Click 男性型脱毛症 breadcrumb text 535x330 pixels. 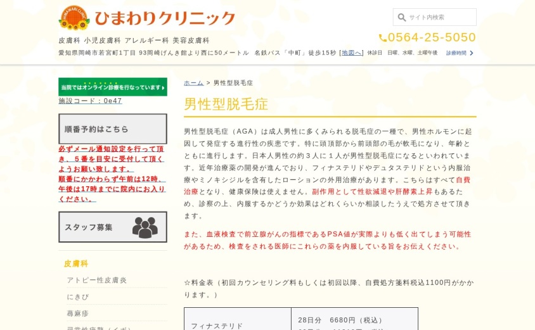click(x=233, y=83)
